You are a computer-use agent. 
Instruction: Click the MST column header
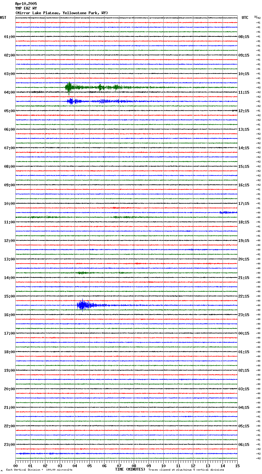pyautogui.click(x=3, y=18)
